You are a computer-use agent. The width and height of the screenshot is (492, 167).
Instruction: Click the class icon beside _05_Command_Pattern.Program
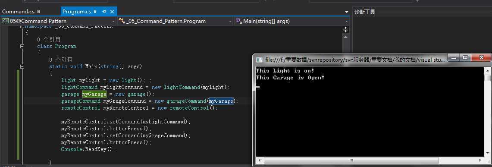click(x=122, y=21)
